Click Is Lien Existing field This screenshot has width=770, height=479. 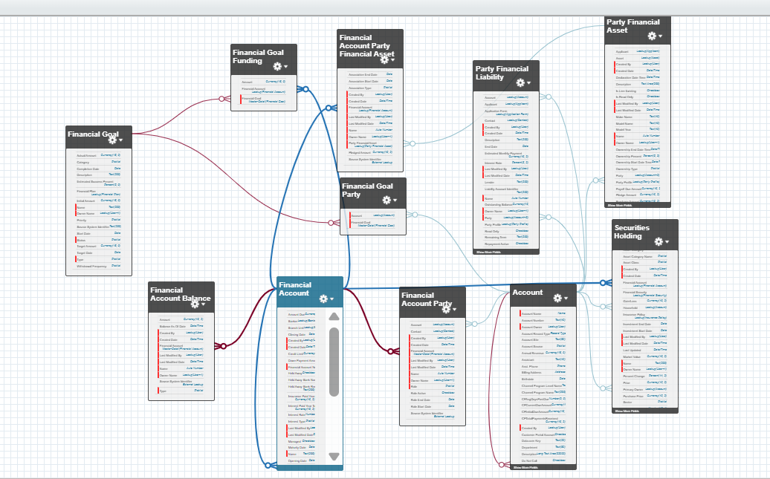point(638,91)
